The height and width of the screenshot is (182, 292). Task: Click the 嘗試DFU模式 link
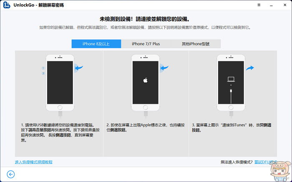(x=266, y=162)
